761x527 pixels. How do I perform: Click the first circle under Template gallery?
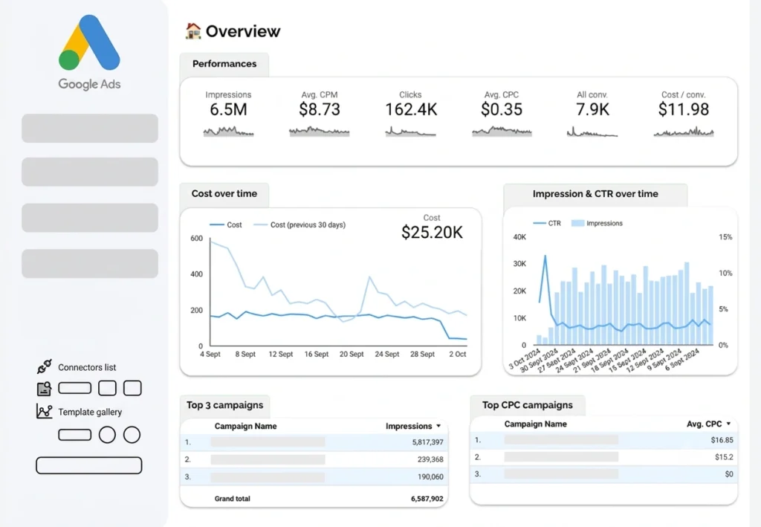[x=107, y=435]
